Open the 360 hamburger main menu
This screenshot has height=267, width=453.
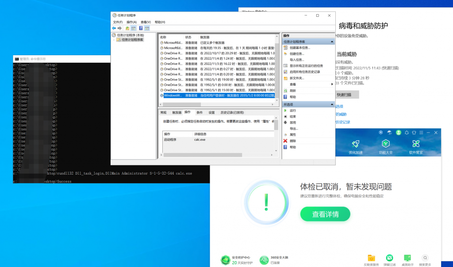click(421, 133)
